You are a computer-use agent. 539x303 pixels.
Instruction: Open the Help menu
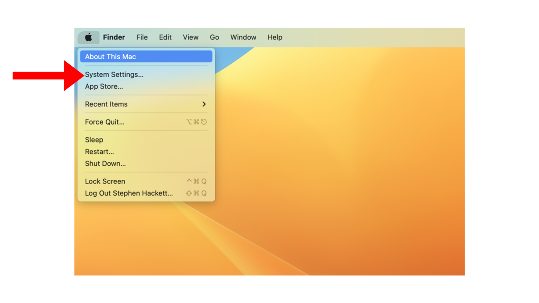click(275, 37)
